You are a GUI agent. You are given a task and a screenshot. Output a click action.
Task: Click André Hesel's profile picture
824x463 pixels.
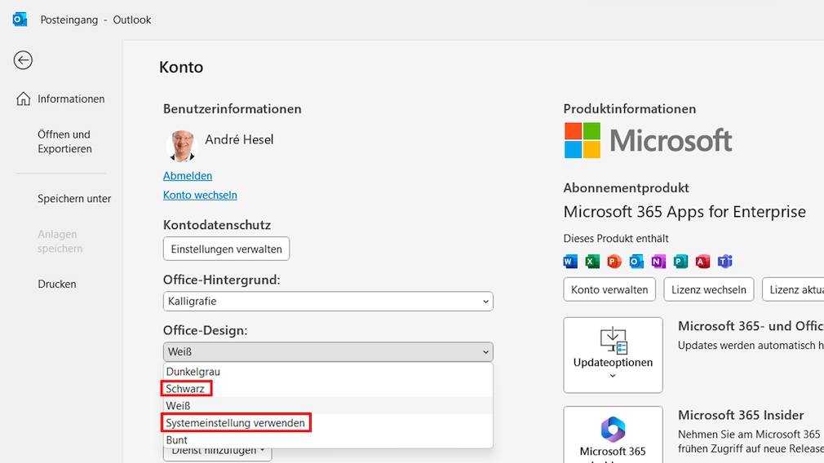coord(181,145)
